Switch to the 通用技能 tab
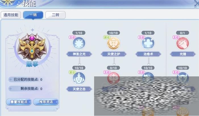The image size is (199, 116). click(x=11, y=15)
